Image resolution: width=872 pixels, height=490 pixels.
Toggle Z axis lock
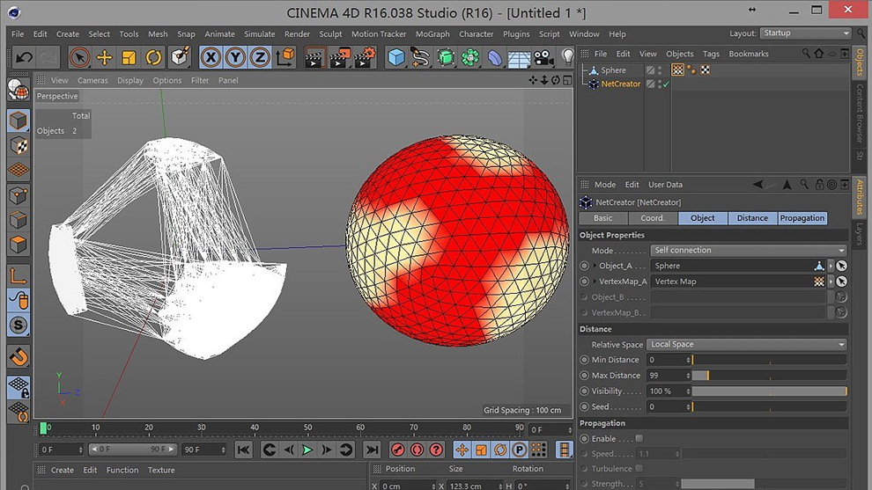click(x=260, y=57)
